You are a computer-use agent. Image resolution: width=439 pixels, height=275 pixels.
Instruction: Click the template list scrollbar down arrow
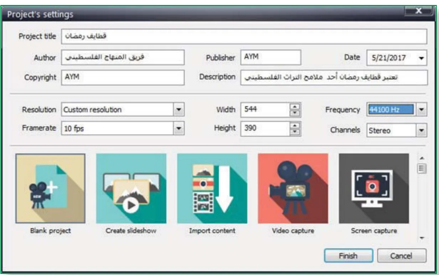click(x=422, y=238)
